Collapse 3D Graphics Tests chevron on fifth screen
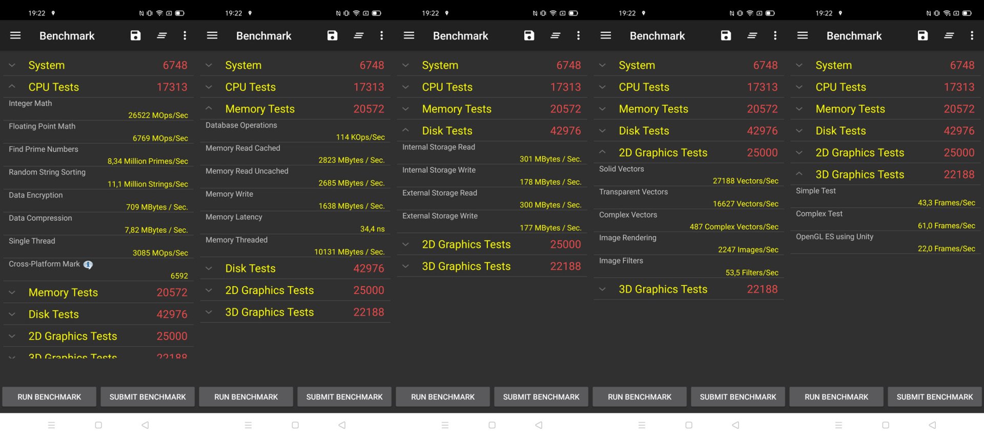 coord(799,174)
